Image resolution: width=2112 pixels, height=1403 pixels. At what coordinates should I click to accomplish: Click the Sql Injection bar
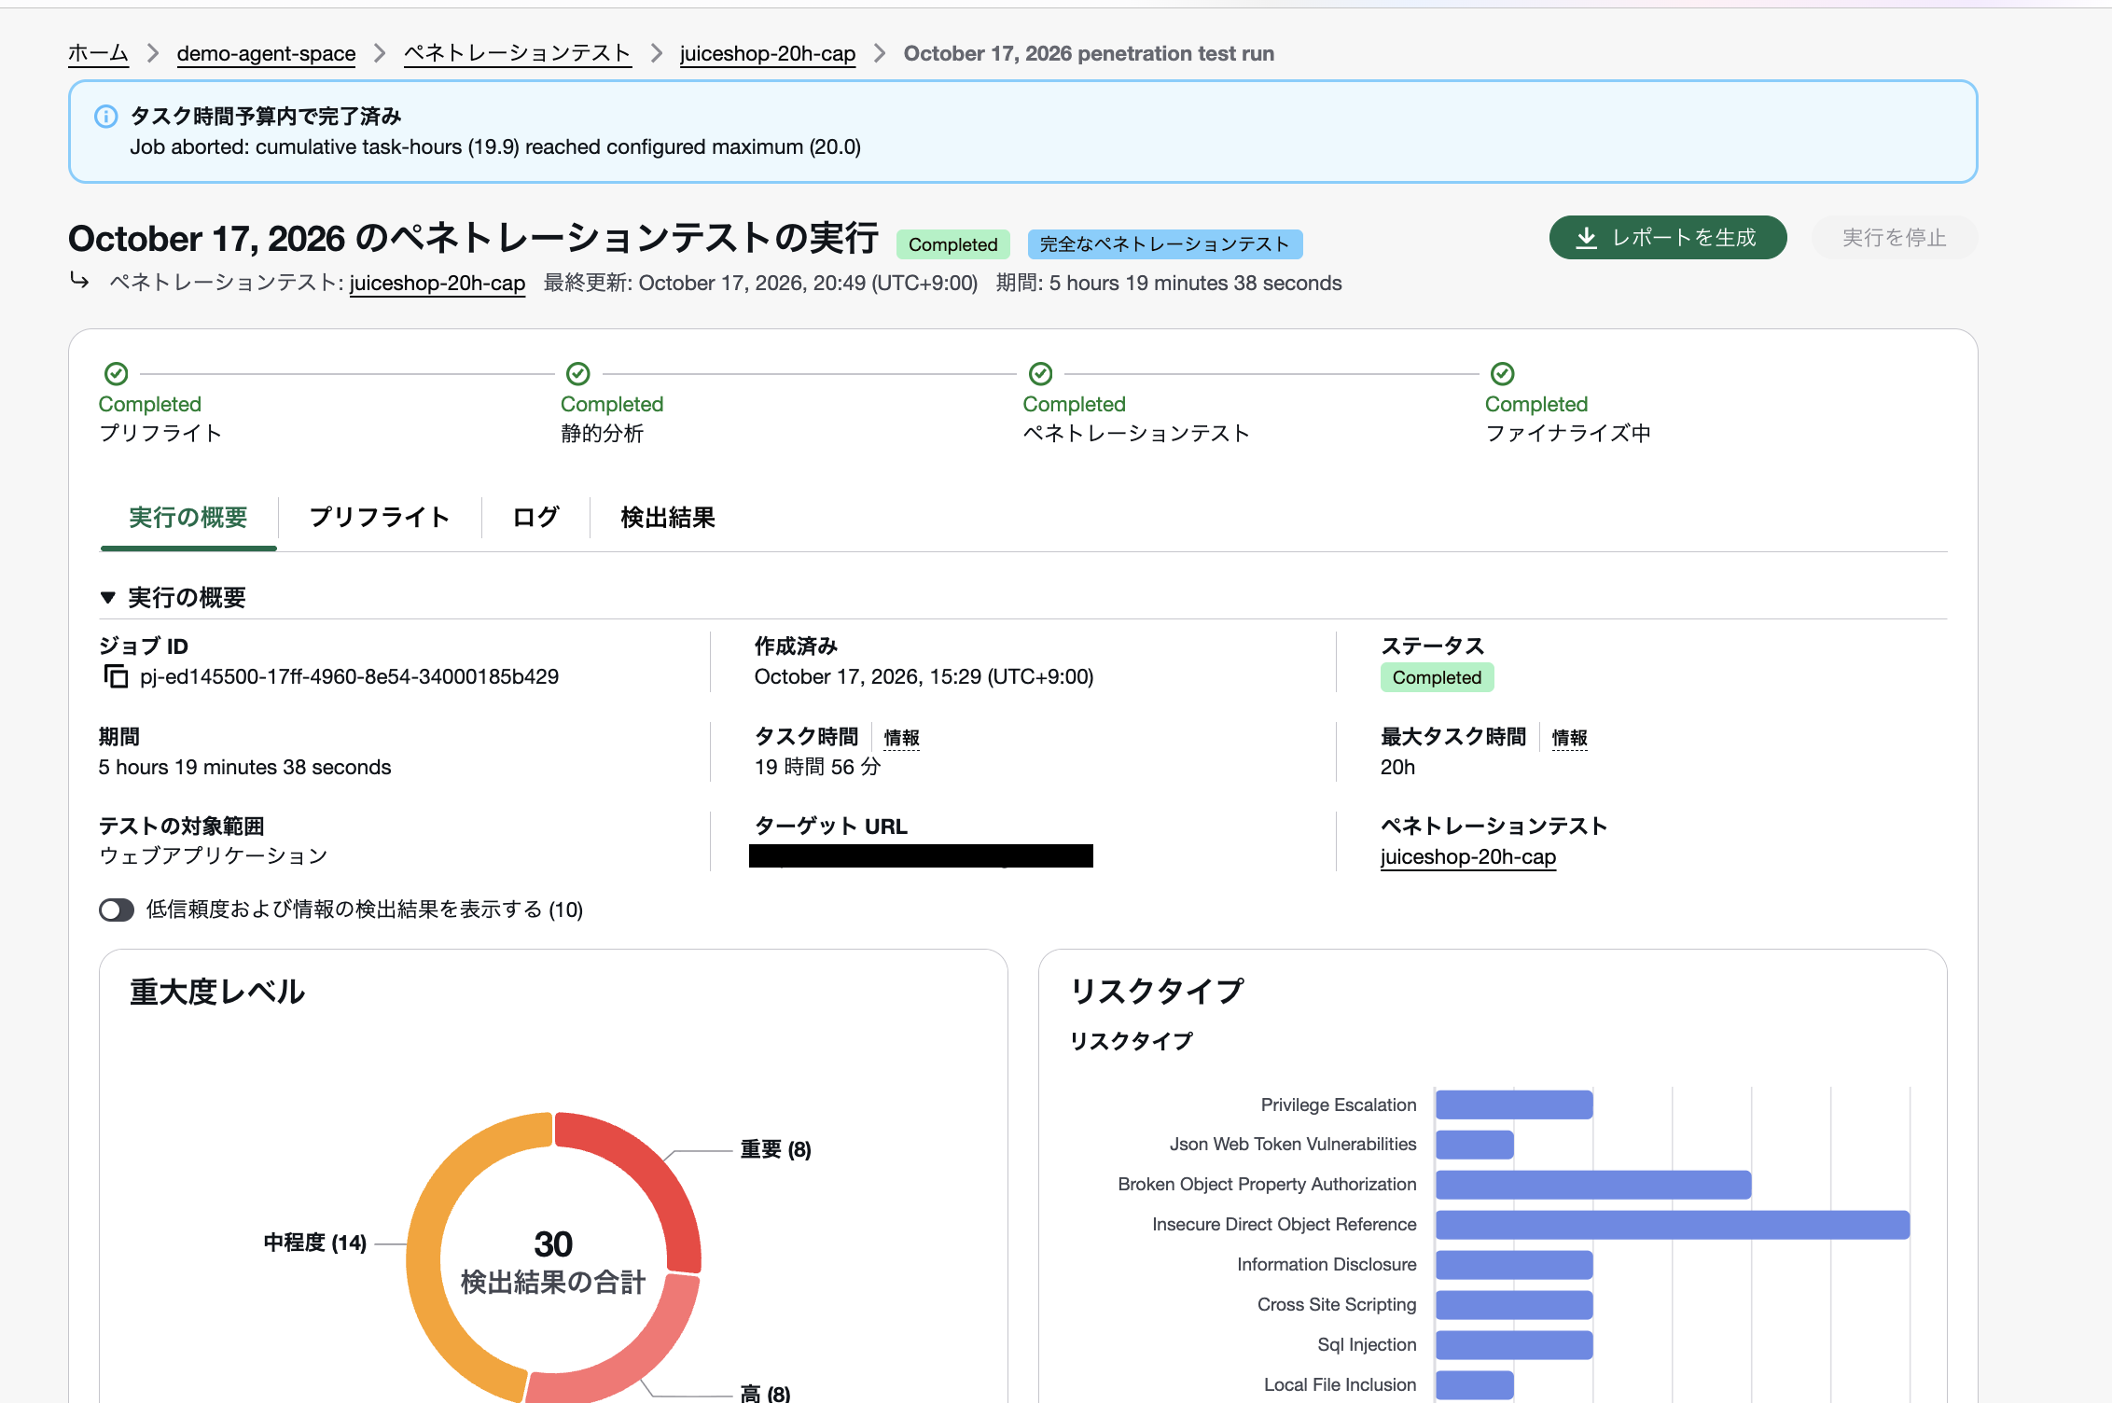1514,1345
